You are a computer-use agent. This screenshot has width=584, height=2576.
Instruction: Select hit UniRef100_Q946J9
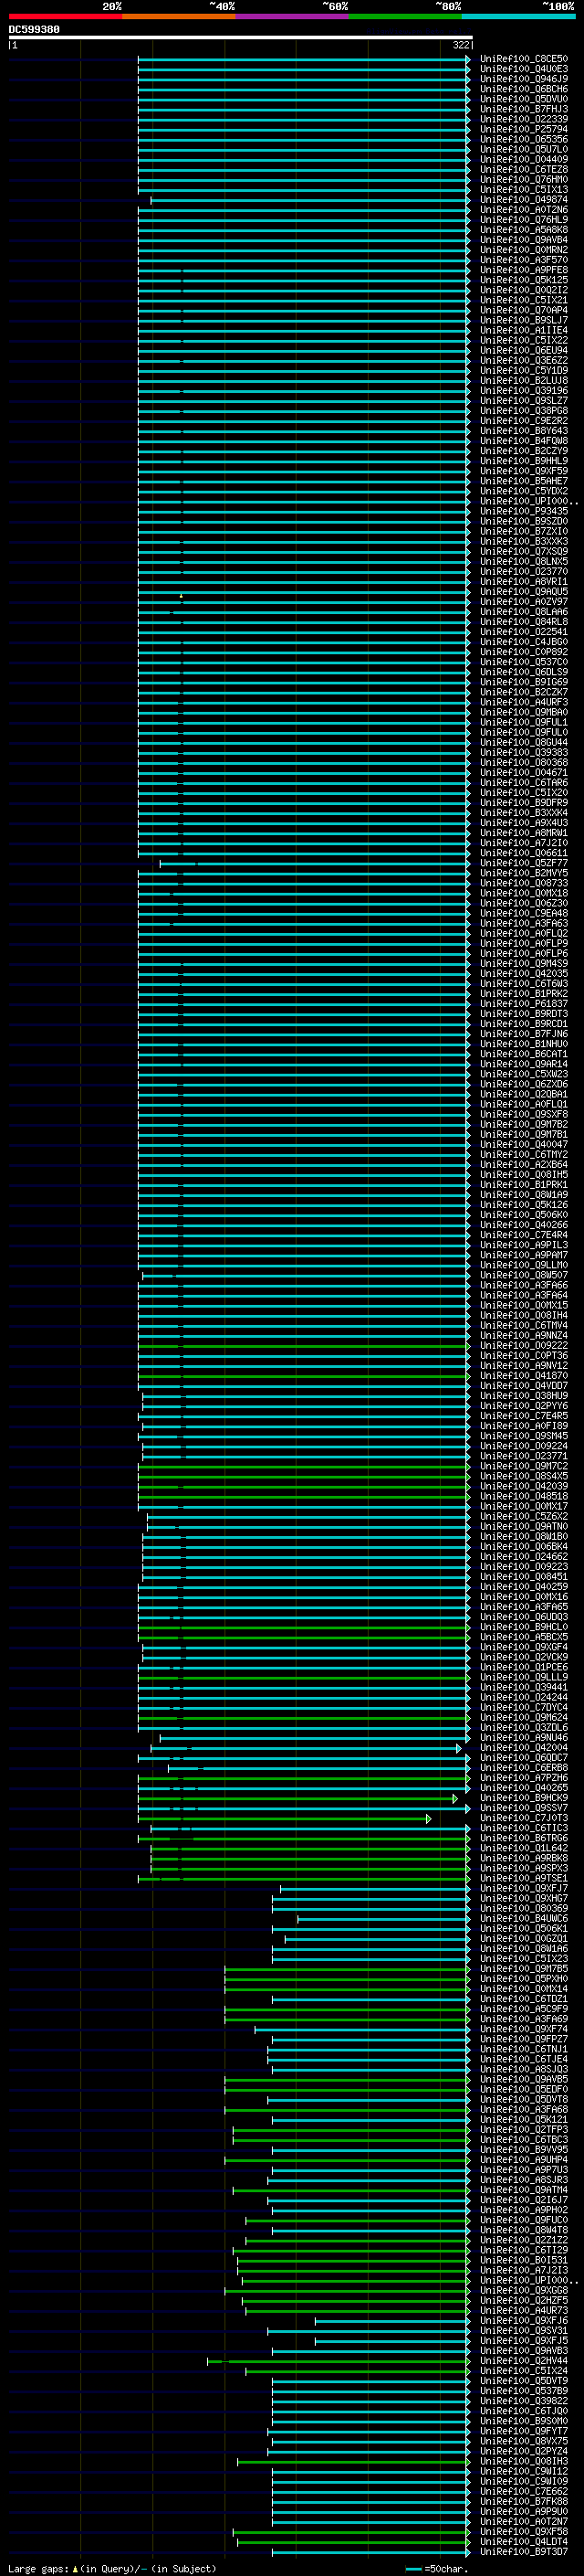(524, 79)
